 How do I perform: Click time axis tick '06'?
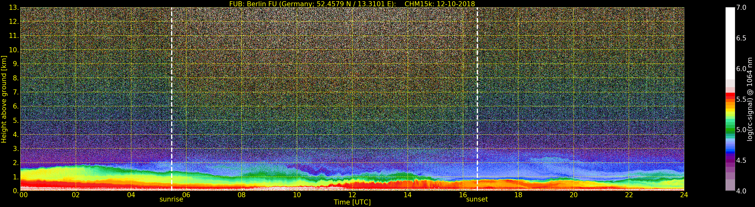tap(186, 195)
